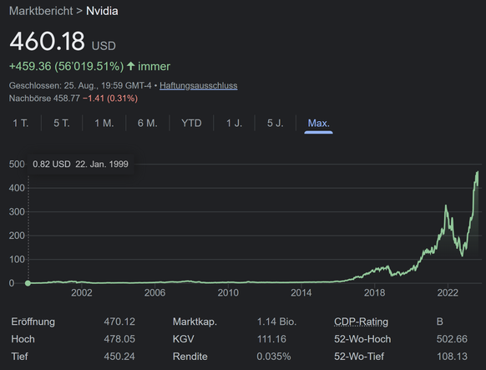
Task: Switch to the 1 M. range tab
Action: click(x=104, y=124)
